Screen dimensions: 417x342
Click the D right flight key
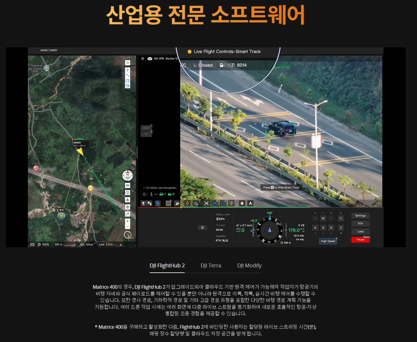click(x=331, y=228)
